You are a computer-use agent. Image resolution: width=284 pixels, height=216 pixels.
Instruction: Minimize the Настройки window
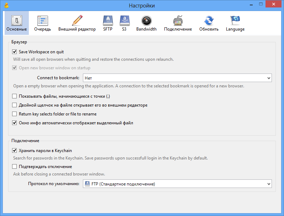251,4
